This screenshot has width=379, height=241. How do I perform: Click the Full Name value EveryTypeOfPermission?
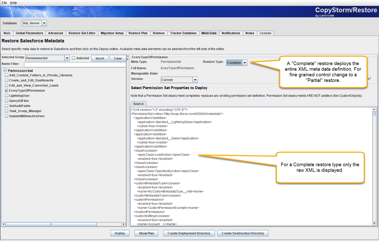click(x=177, y=68)
